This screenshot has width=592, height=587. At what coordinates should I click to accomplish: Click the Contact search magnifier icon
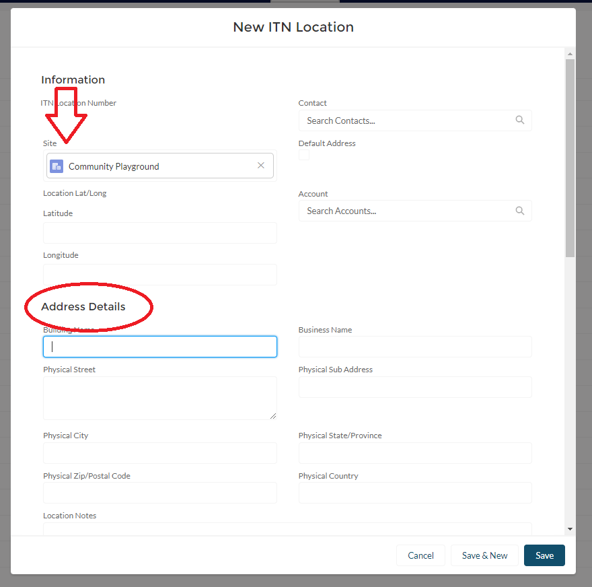(x=519, y=120)
